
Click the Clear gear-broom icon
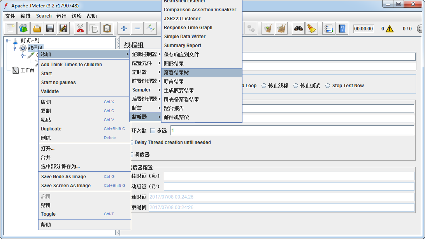click(268, 28)
